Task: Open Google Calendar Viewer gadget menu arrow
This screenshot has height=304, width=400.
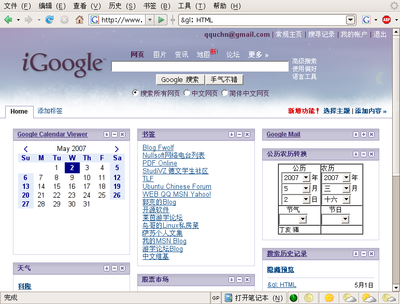Action: click(x=107, y=134)
